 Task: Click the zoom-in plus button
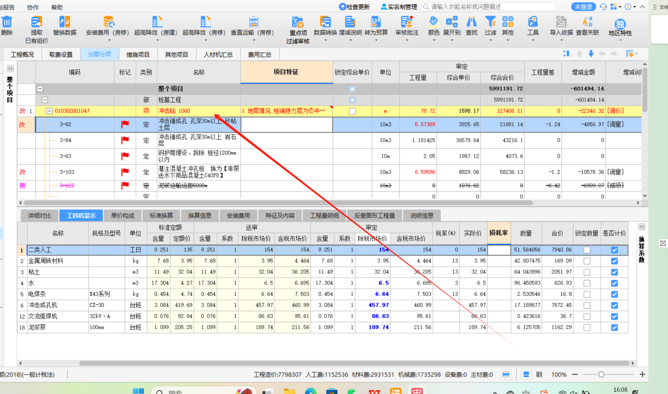(642, 374)
